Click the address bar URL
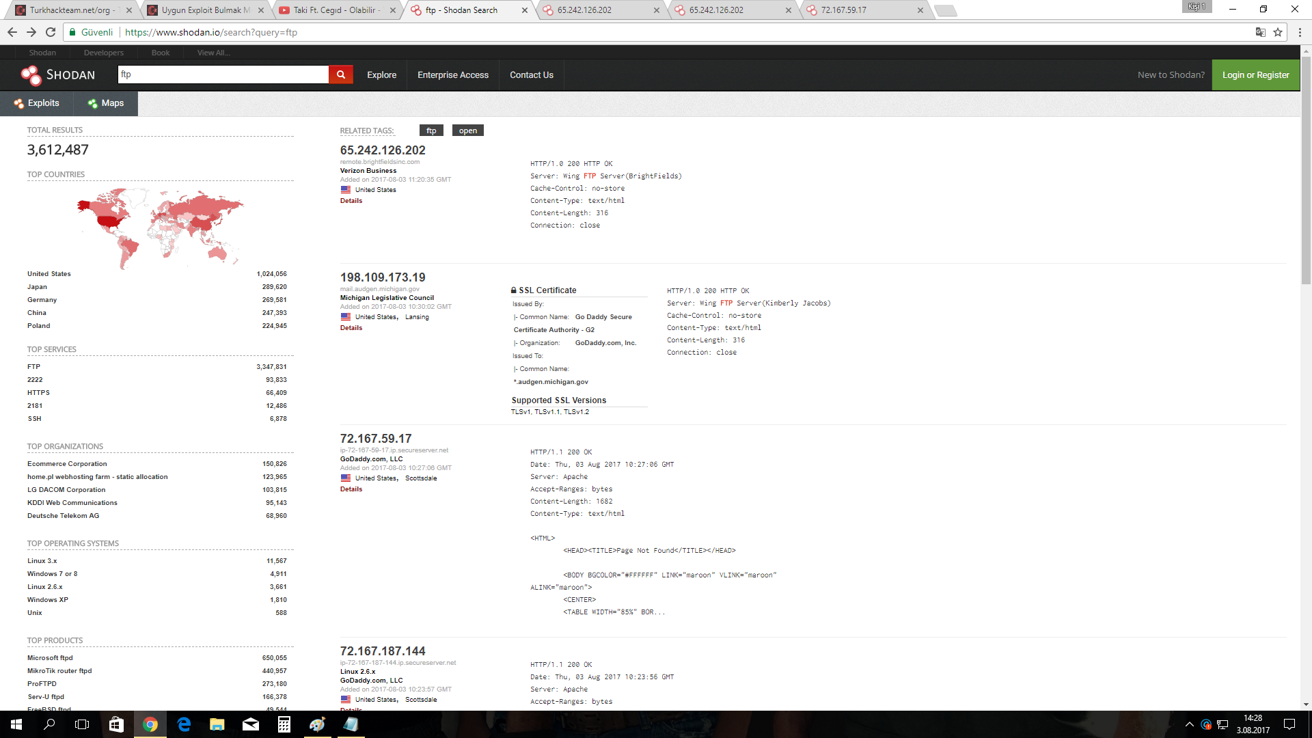The height and width of the screenshot is (738, 1312). pos(211,32)
